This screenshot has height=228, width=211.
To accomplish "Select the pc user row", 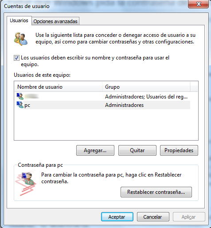I will (102, 105).
